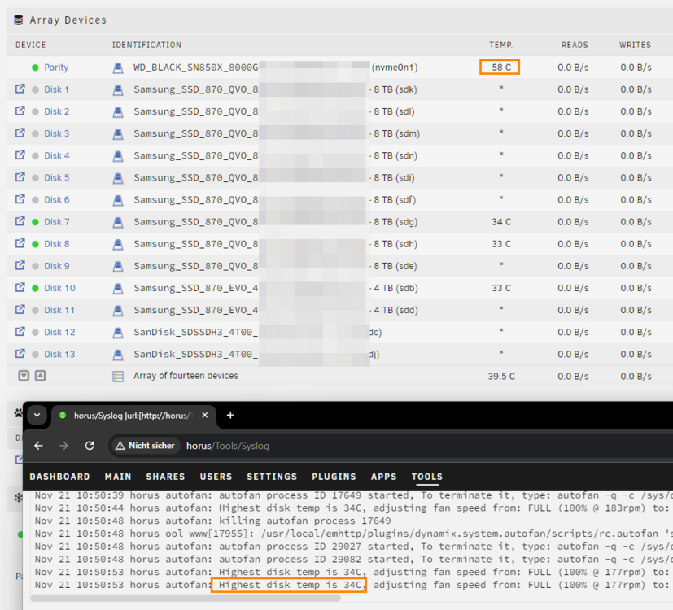The height and width of the screenshot is (610, 673).
Task: Click Disk 12 grey status indicator
Action: 35,333
